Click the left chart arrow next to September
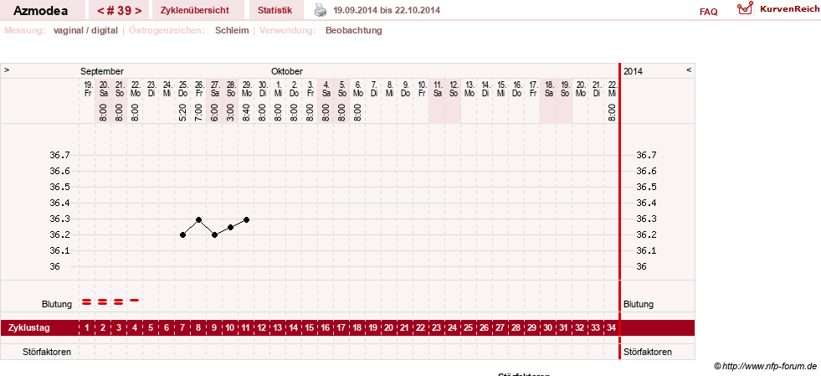This screenshot has height=376, width=821. [x=7, y=70]
